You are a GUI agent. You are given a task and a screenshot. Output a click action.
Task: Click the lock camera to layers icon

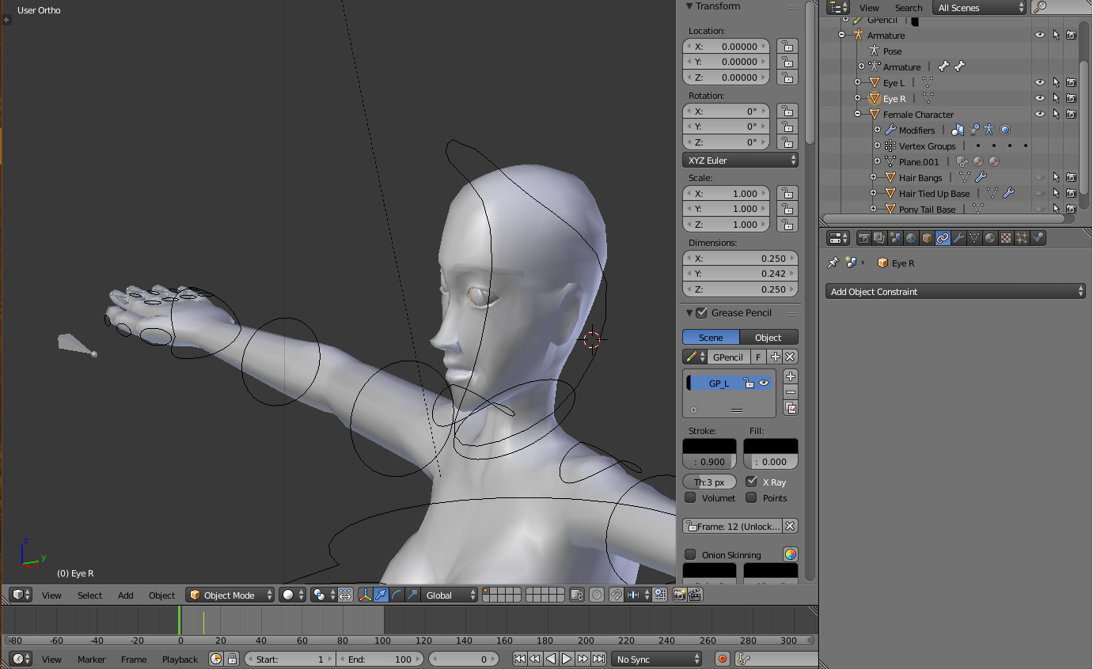[x=577, y=595]
